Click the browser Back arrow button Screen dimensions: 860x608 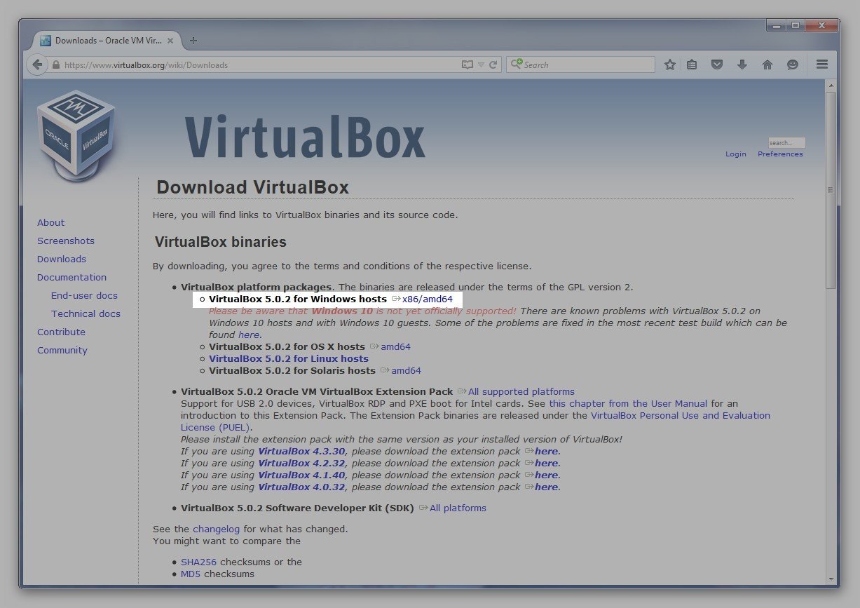pos(37,65)
